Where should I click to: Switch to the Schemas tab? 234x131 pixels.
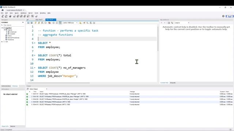pyautogui.click(x=15, y=86)
